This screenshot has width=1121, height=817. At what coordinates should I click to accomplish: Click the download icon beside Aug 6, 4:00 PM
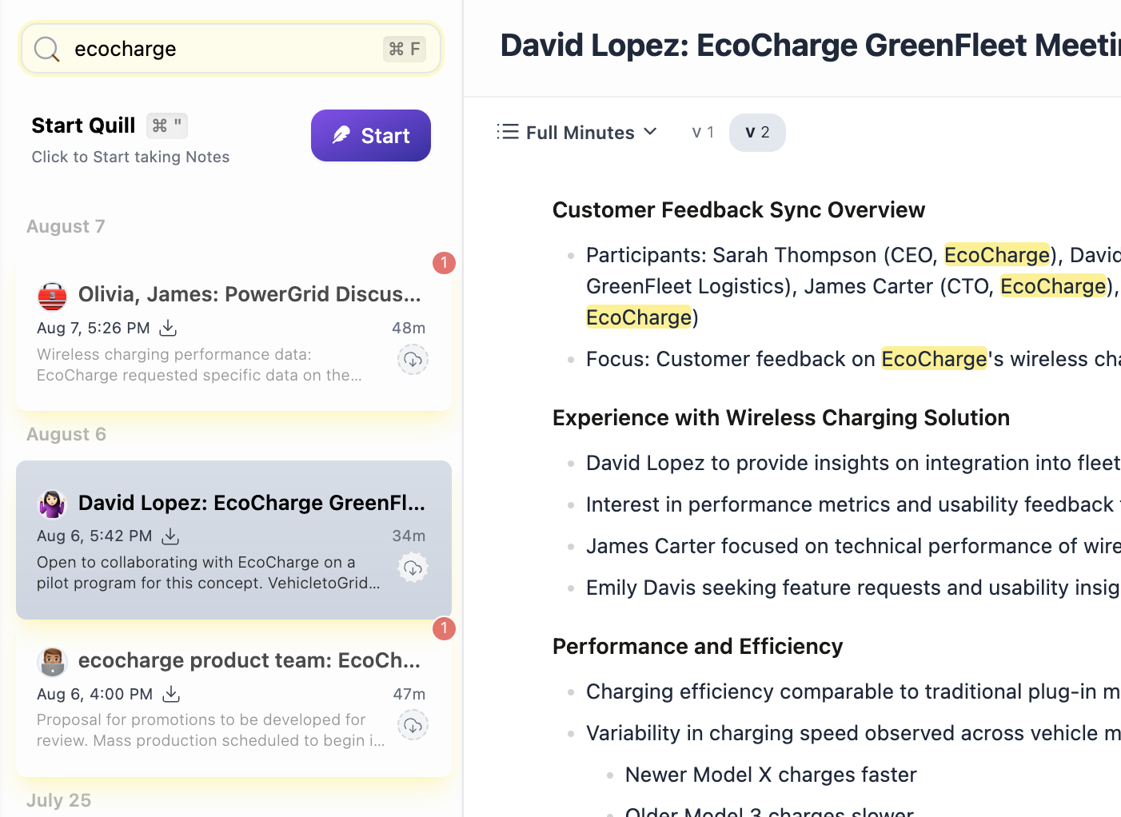(171, 694)
